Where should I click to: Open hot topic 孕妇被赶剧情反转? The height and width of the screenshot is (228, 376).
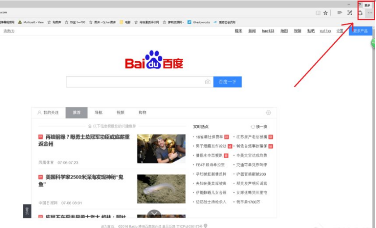211,174
